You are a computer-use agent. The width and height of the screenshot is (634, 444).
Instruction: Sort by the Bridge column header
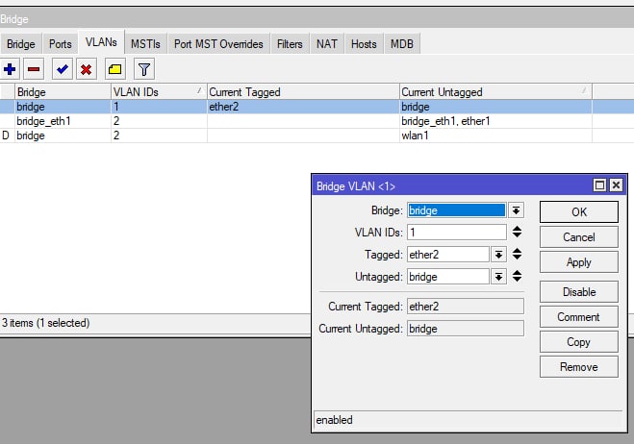pyautogui.click(x=63, y=92)
